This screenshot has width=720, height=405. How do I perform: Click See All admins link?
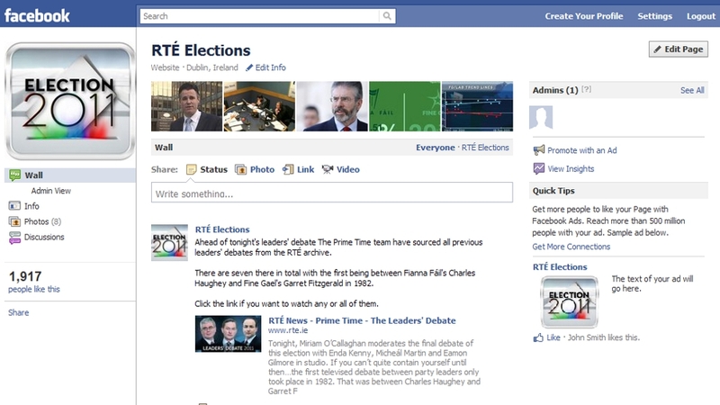[x=692, y=91]
